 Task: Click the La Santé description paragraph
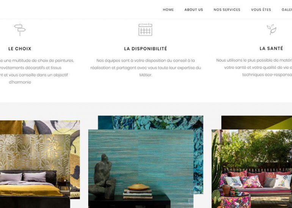pos(254,67)
